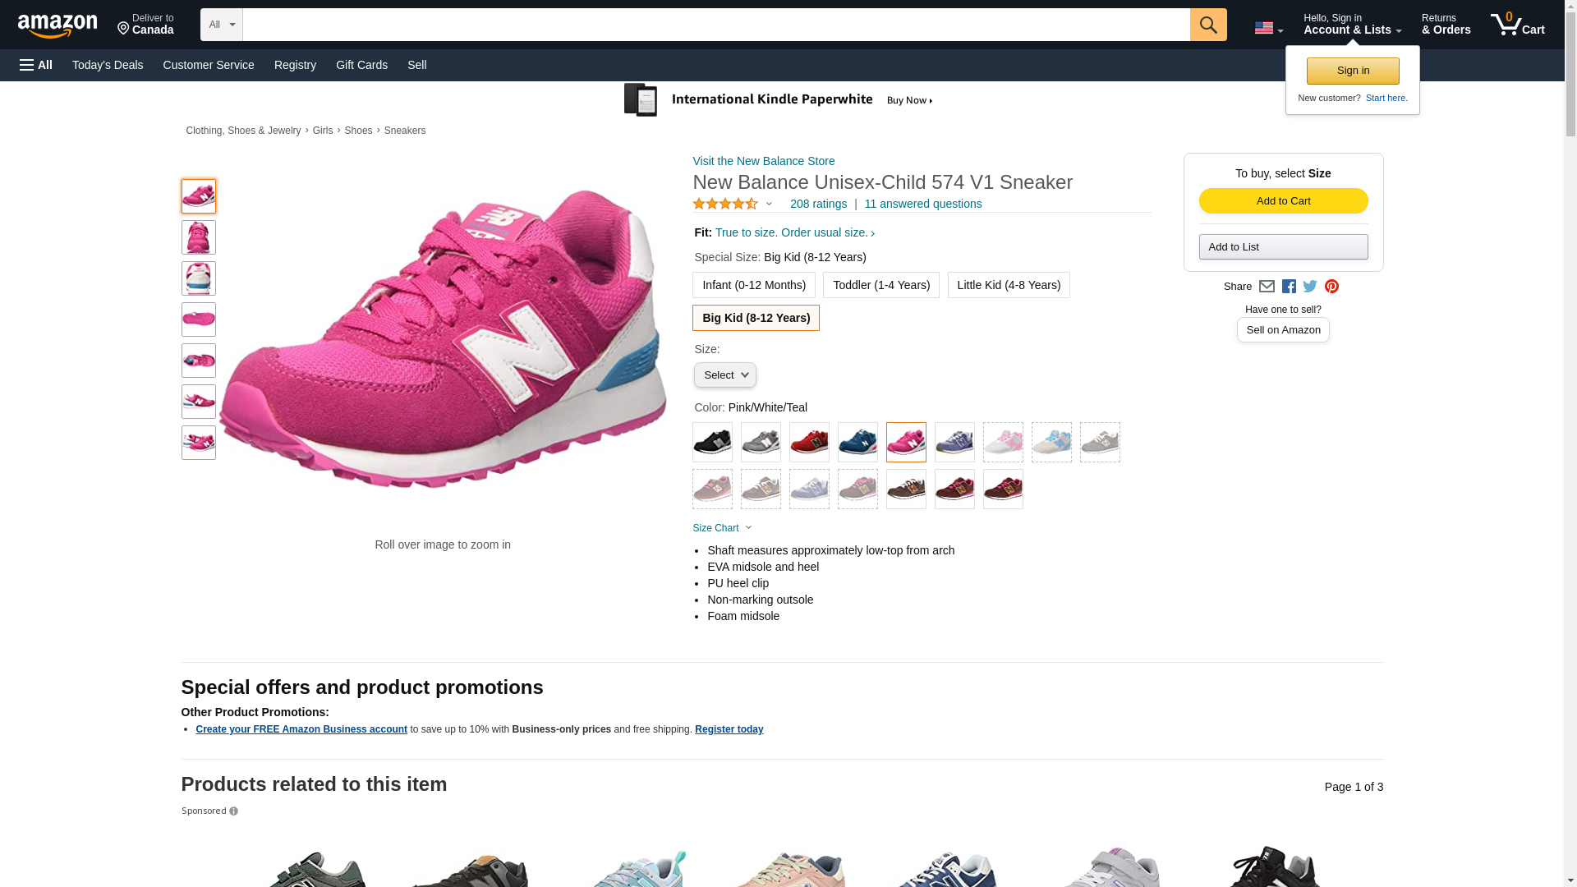Choose Little Kid (4-8 Years) option

tap(1008, 285)
